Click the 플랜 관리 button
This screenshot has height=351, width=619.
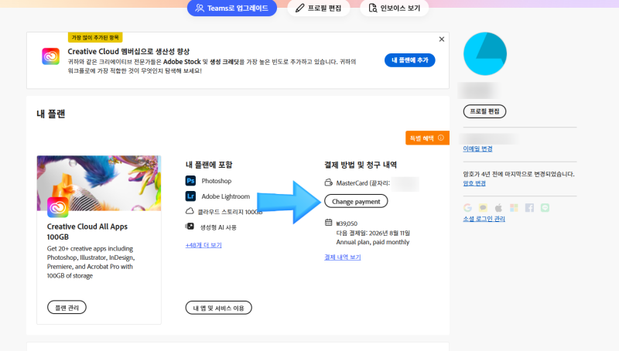67,307
